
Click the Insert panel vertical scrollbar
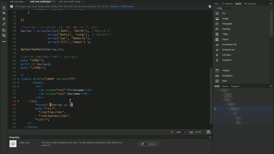(x=271, y=24)
